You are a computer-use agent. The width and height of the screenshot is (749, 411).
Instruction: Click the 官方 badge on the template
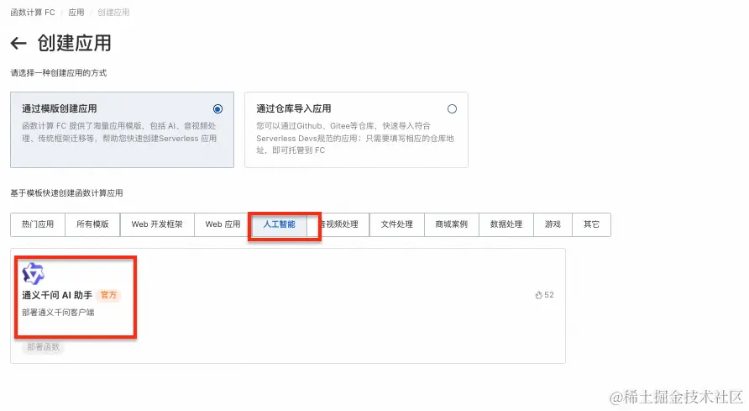108,295
